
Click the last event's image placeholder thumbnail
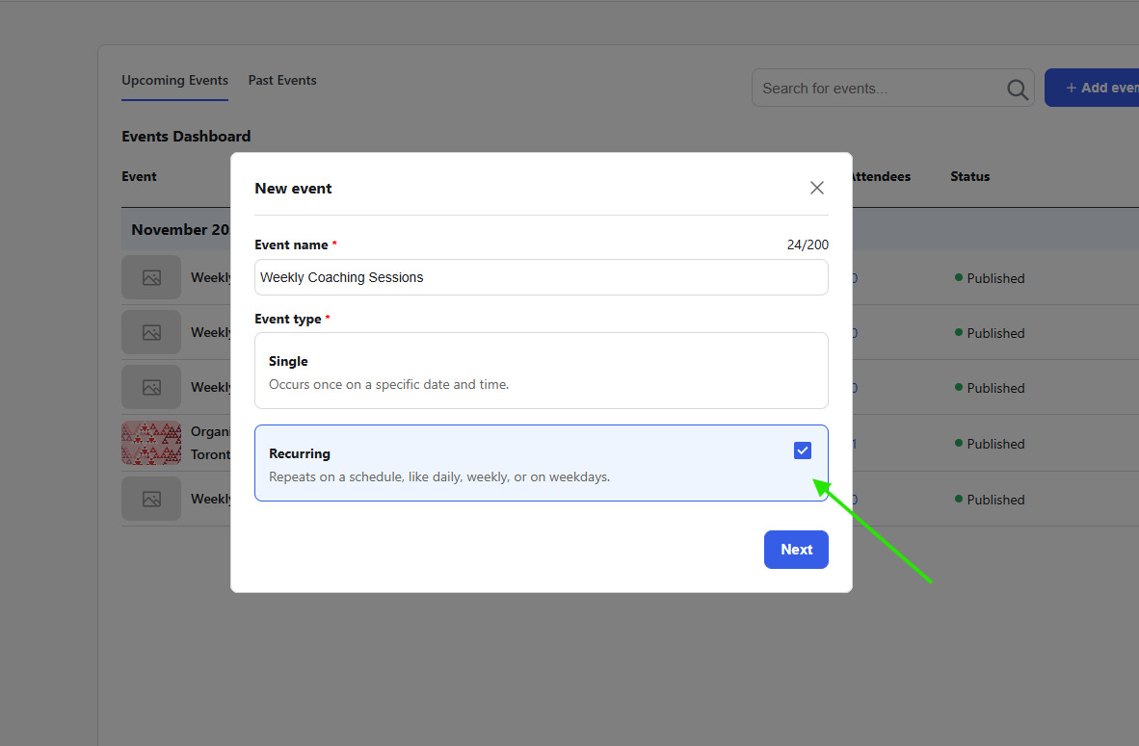[x=151, y=499]
